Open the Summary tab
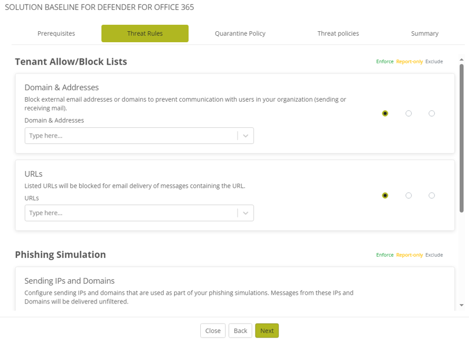The width and height of the screenshot is (469, 341). click(425, 34)
